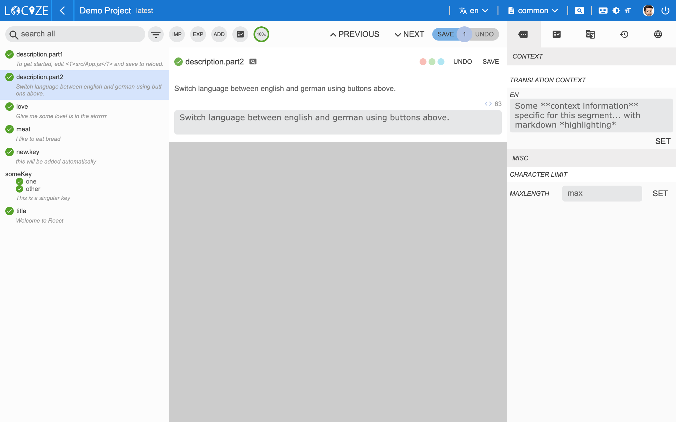Toggle reviewed checkmark beside description.part2 heading
The height and width of the screenshot is (422, 676).
coord(178,62)
